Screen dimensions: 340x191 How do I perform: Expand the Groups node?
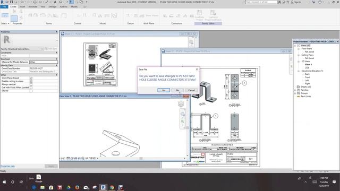295,93
